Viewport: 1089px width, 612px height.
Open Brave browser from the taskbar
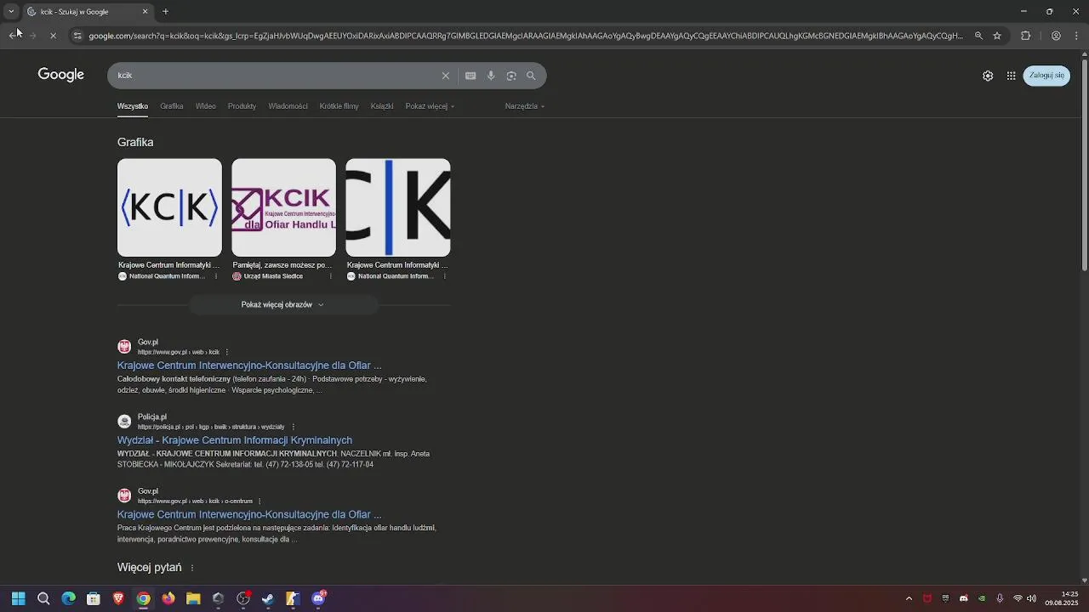(x=118, y=598)
